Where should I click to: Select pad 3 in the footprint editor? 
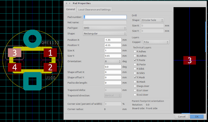click(14, 53)
